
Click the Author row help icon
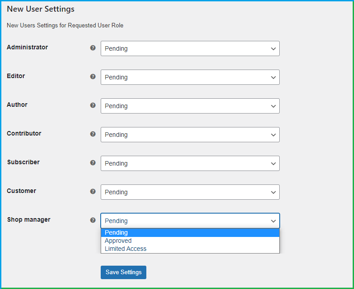[x=93, y=105]
